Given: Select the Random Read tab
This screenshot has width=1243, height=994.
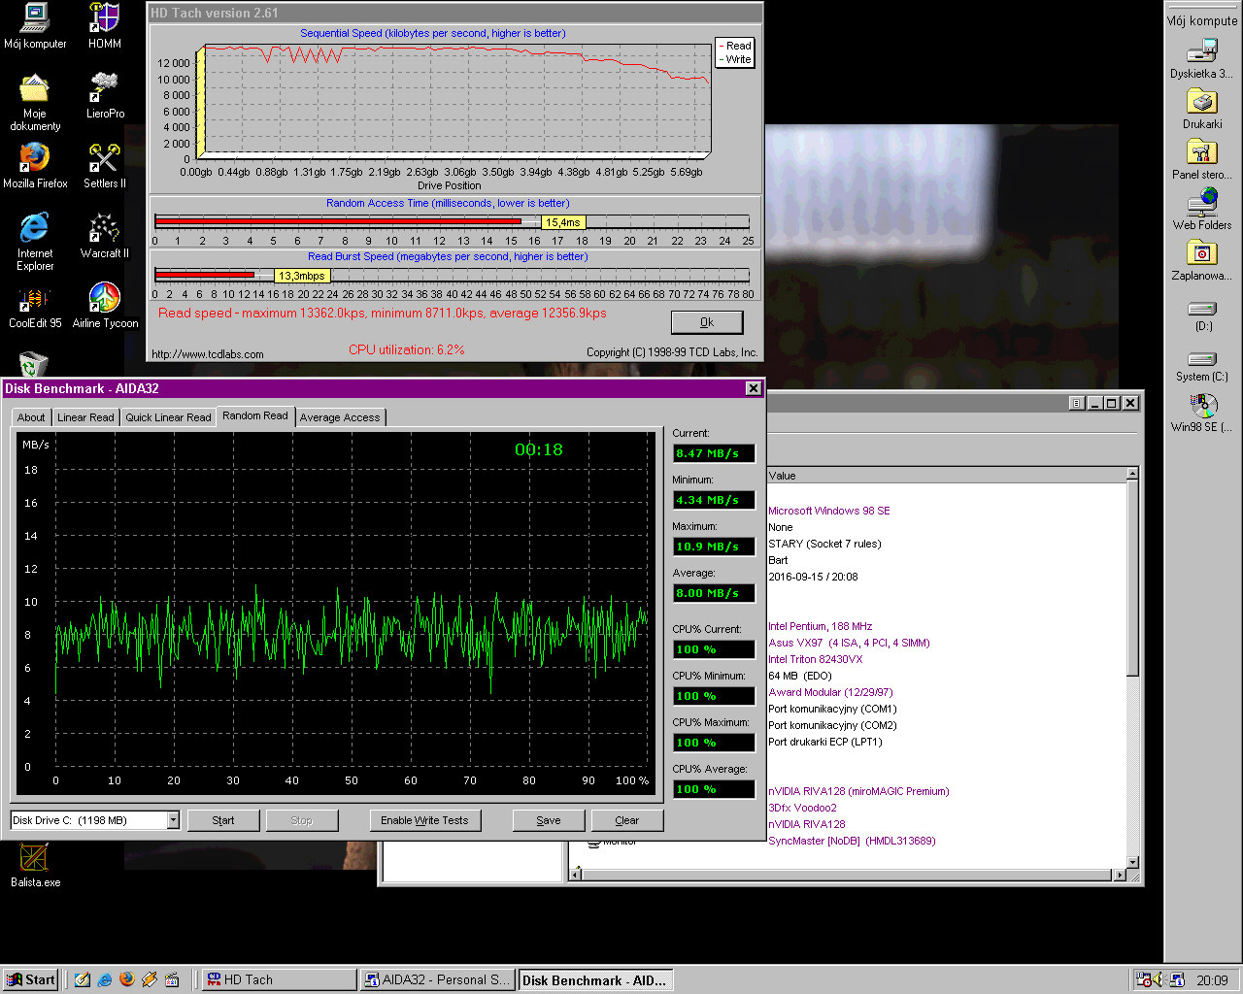Looking at the screenshot, I should coord(255,415).
